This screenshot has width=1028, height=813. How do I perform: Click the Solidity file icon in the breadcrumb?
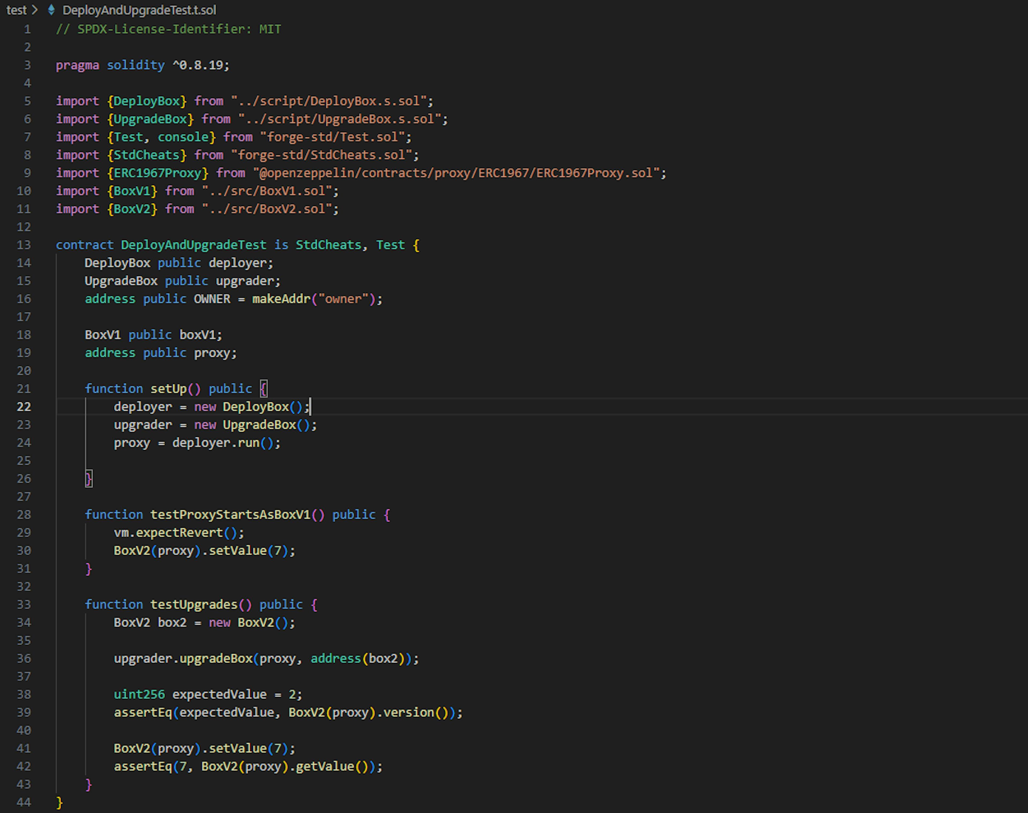point(51,10)
